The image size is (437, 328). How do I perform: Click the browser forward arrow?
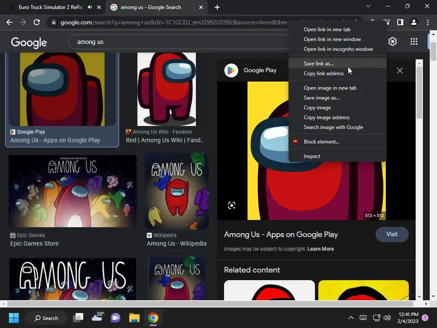coord(23,22)
